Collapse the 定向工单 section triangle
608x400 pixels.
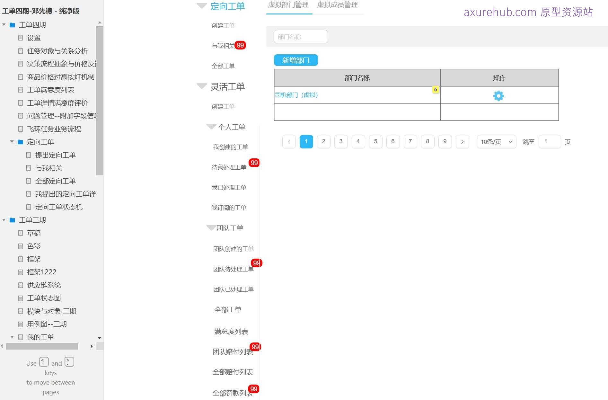click(x=201, y=5)
